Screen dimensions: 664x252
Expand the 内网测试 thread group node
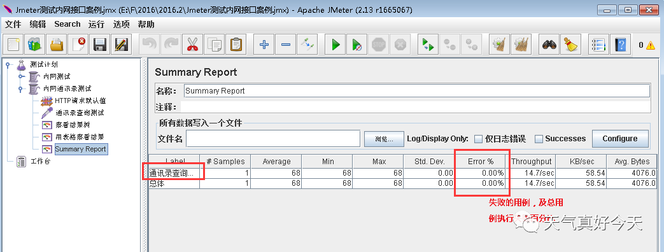coord(20,76)
